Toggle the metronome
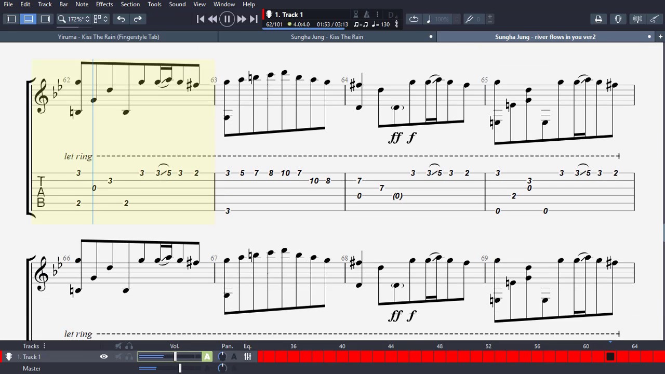The image size is (665, 374). point(366,15)
